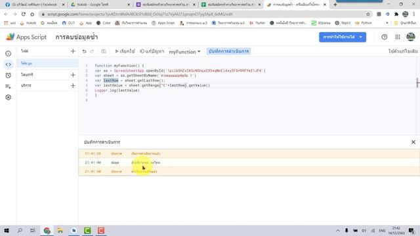Bookmark this page with star icon
Viewport: 420px width, 236px height.
point(368,14)
